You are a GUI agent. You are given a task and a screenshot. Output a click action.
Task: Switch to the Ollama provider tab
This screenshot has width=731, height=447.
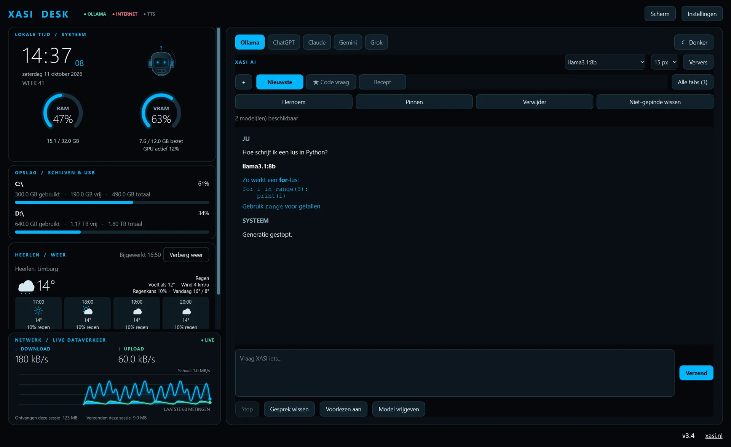point(250,42)
